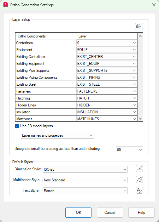Close the Ortho Generation Settings dialog
This screenshot has height=222, width=159.
154,5
